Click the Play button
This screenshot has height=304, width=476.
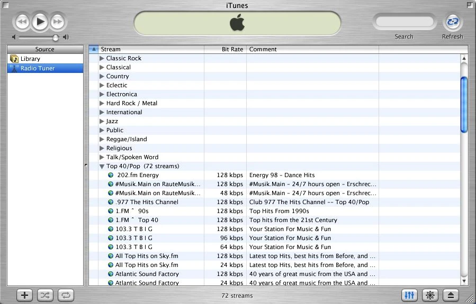pyautogui.click(x=40, y=22)
